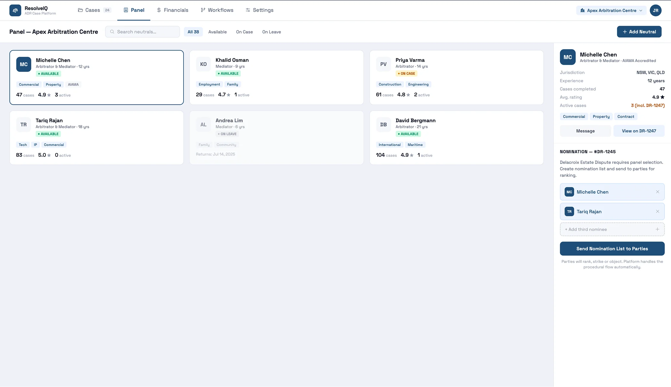This screenshot has width=671, height=387.
Task: Click the building icon in organisation selector
Action: [582, 10]
